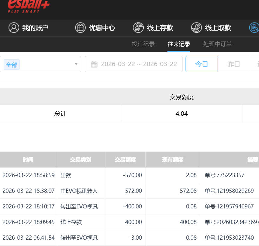
Task: Click the 昨日 filter button
Action: click(x=234, y=64)
